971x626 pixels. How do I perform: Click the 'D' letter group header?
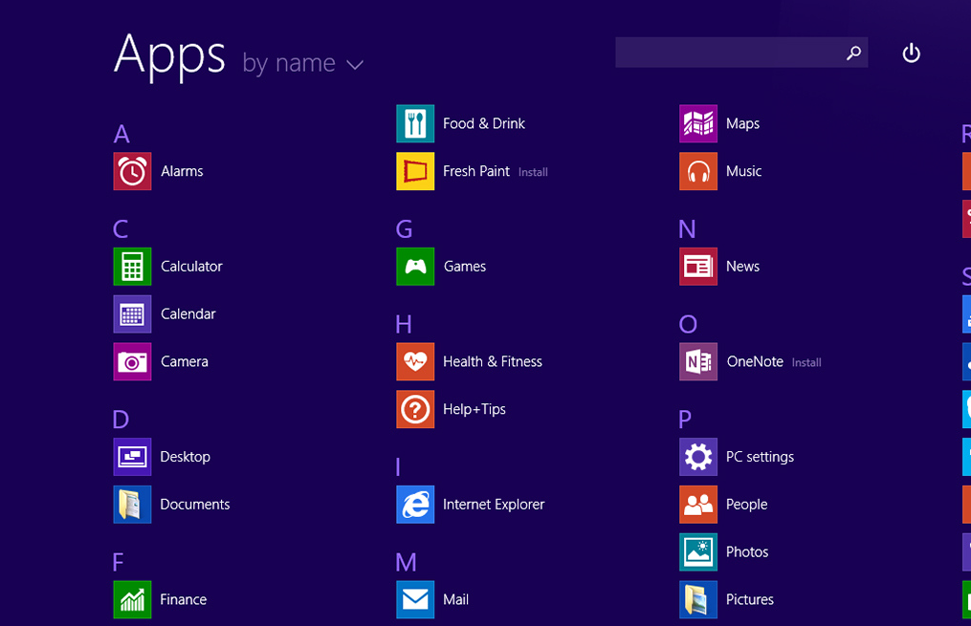(121, 420)
